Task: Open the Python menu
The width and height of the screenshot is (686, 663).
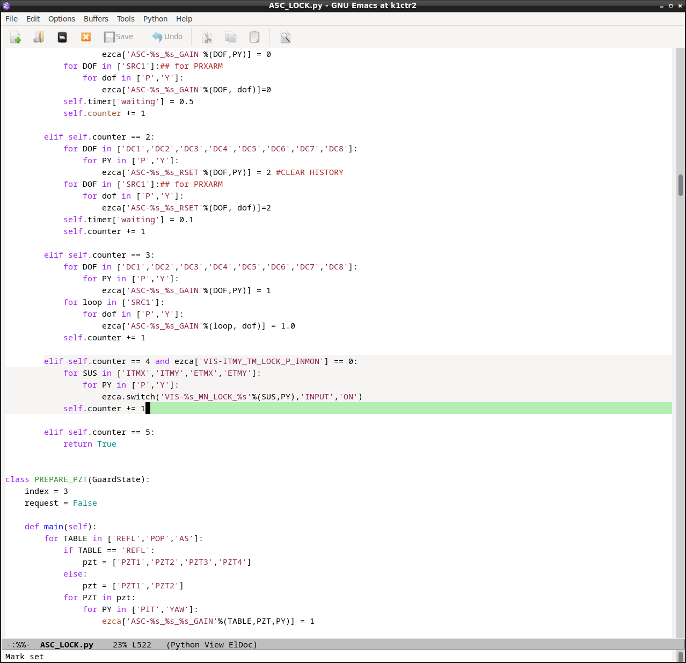Action: (x=156, y=19)
